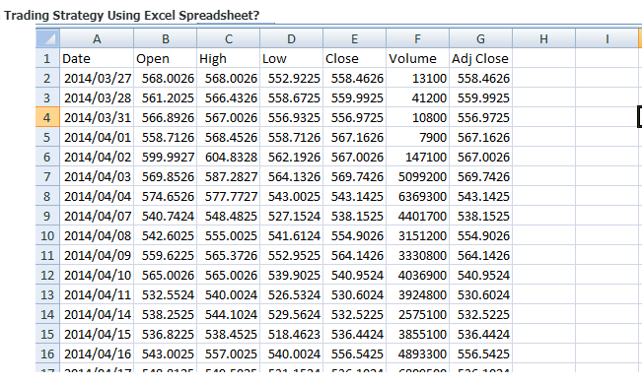The width and height of the screenshot is (642, 385).
Task: Select column I header
Action: (x=606, y=38)
